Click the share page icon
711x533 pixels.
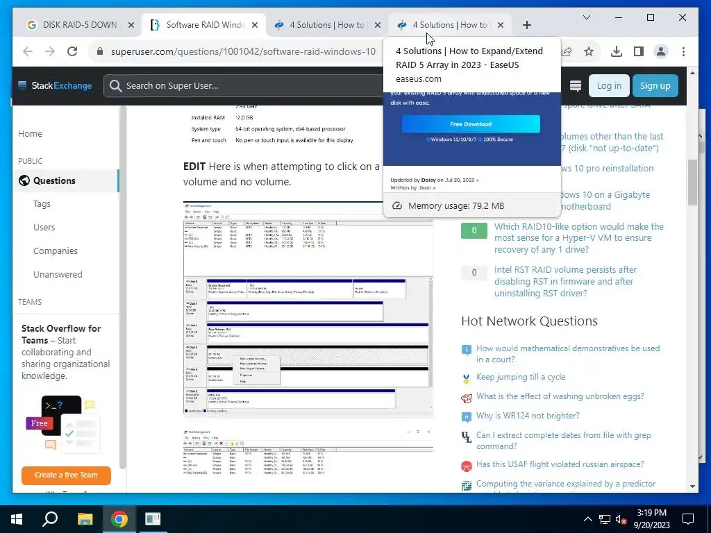coord(567,51)
